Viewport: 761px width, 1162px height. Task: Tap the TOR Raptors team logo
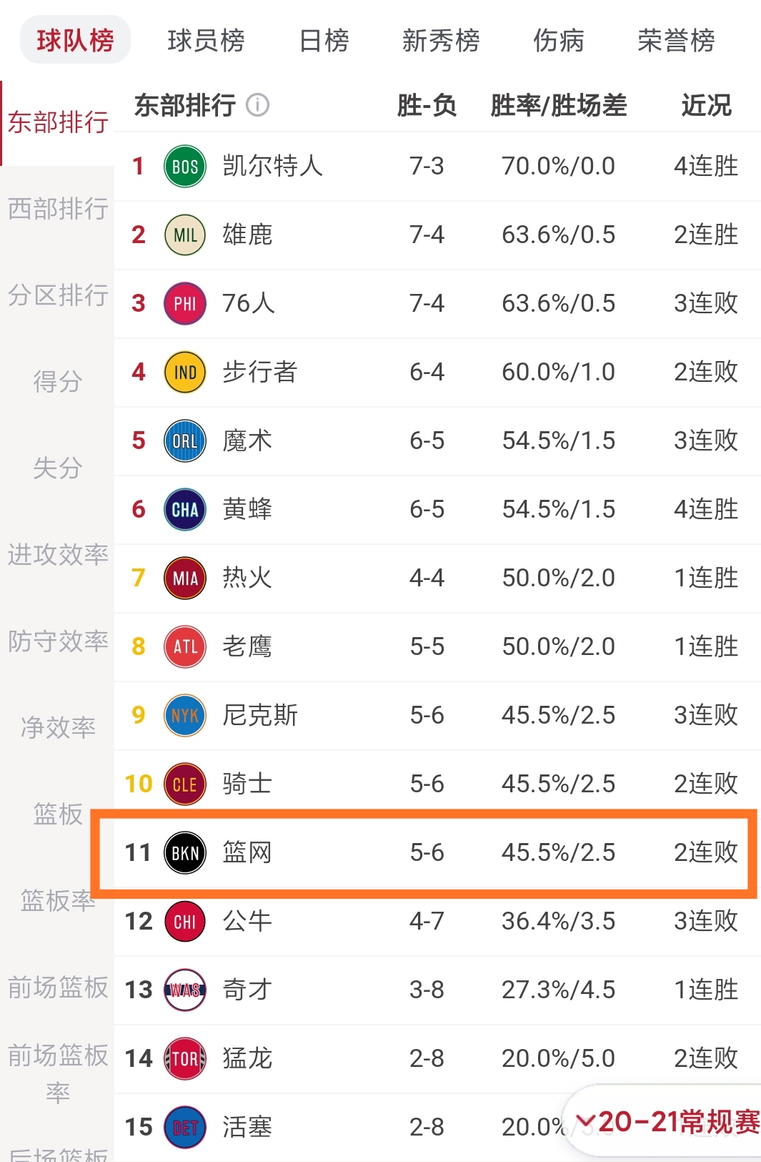tap(185, 1058)
